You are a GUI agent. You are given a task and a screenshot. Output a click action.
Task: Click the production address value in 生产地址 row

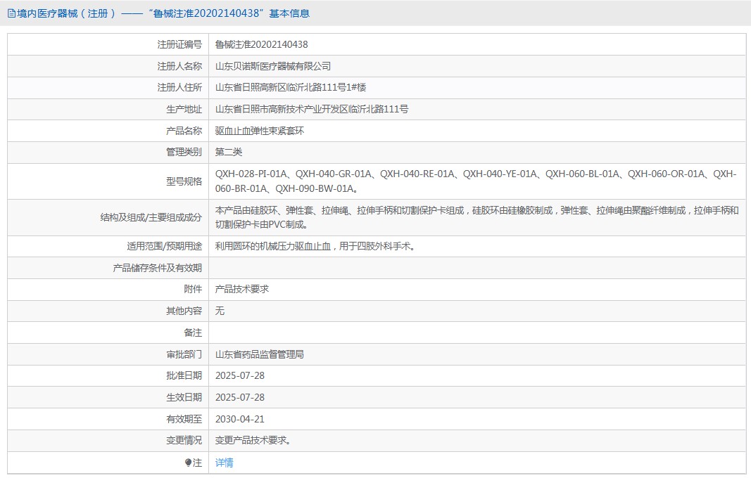pos(311,110)
